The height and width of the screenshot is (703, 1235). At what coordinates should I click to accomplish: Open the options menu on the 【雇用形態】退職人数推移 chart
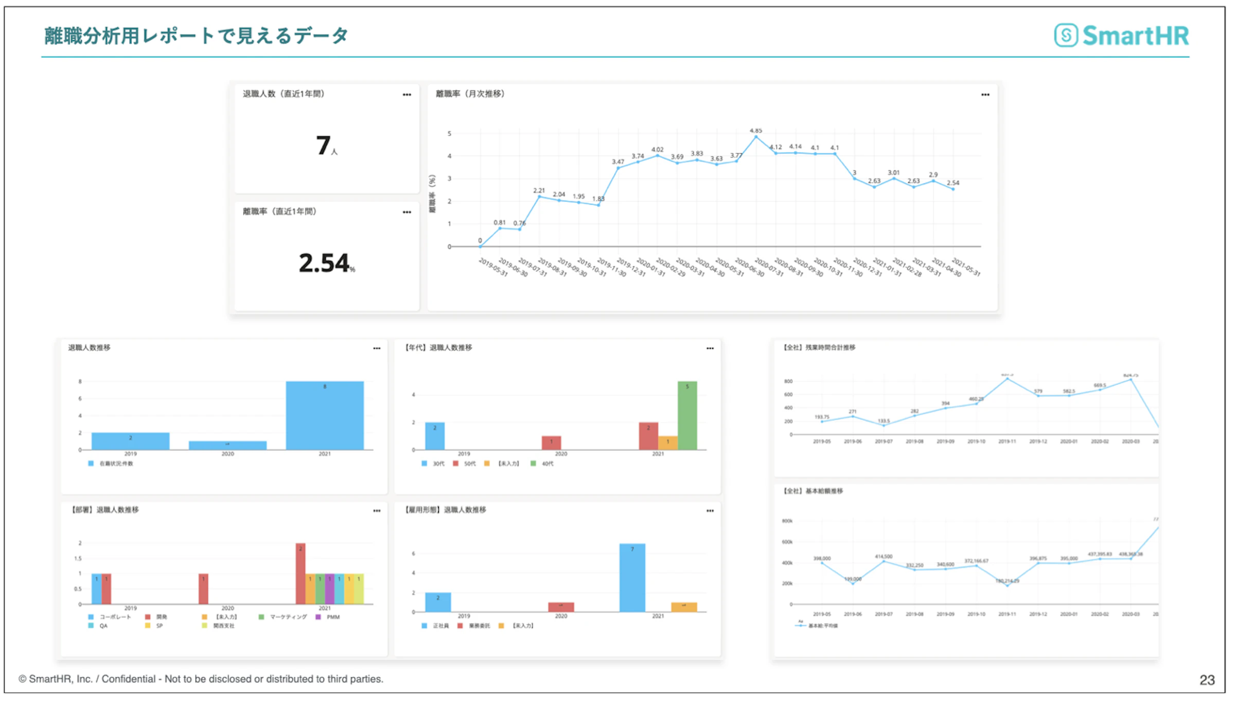point(710,511)
